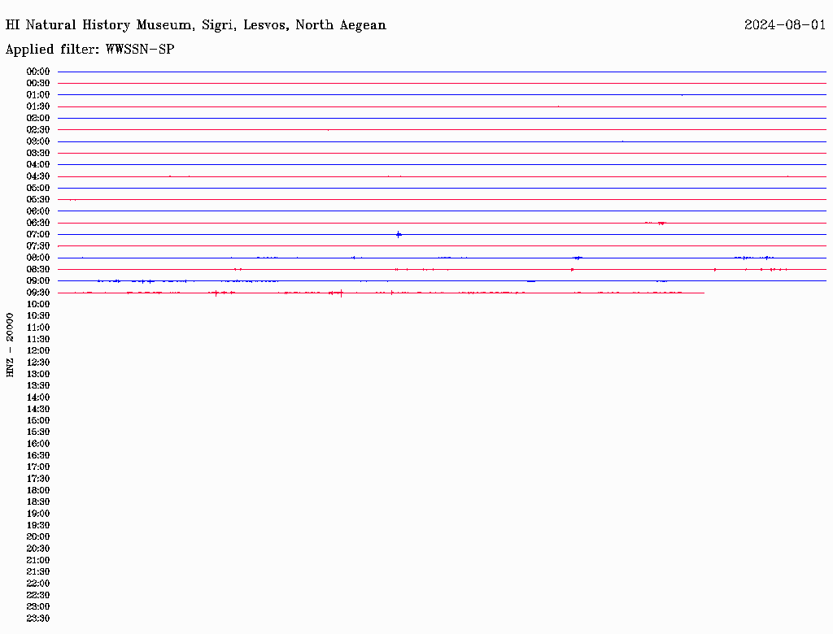Click the 14:30 time label
833x634 pixels.
tap(38, 409)
